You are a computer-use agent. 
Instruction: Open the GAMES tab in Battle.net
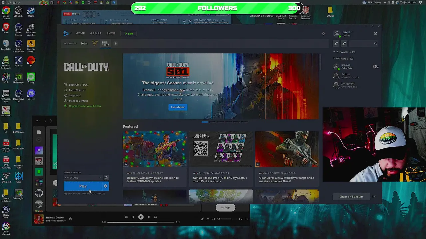[x=96, y=34]
